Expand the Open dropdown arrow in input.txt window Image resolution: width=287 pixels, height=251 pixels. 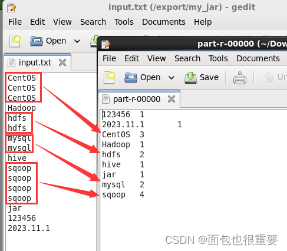(x=77, y=41)
